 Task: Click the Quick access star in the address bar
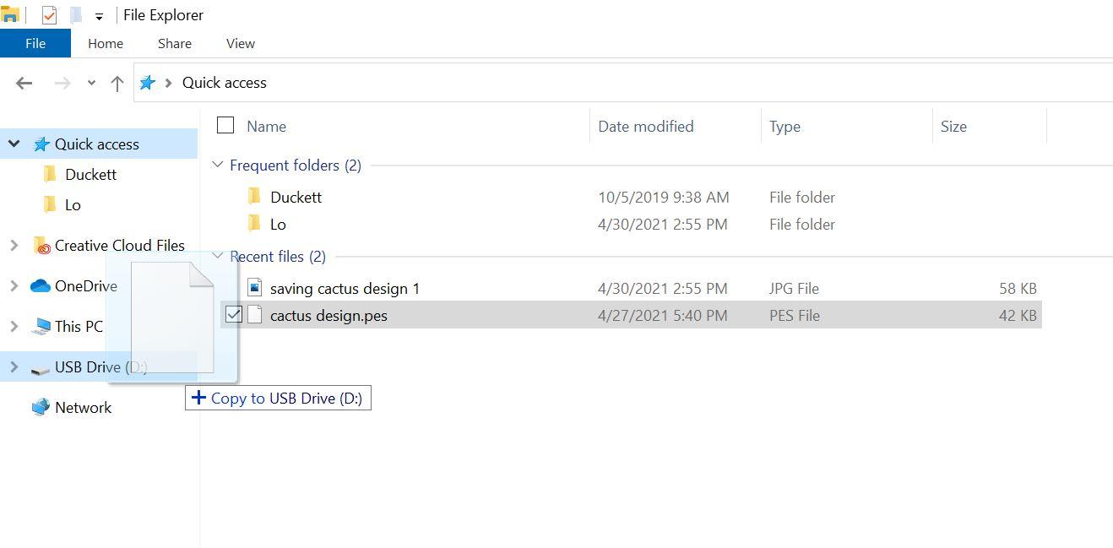click(x=148, y=83)
